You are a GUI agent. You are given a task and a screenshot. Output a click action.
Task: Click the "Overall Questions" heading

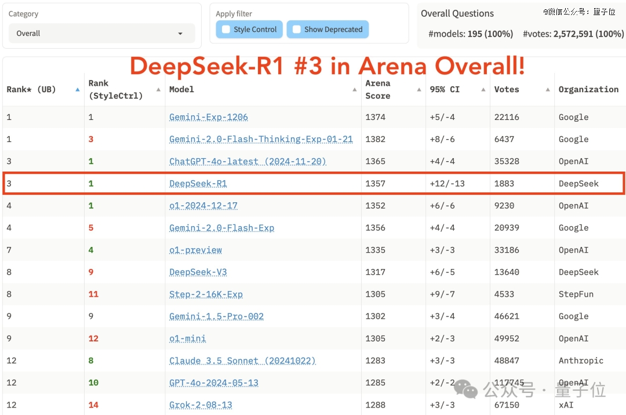point(457,13)
